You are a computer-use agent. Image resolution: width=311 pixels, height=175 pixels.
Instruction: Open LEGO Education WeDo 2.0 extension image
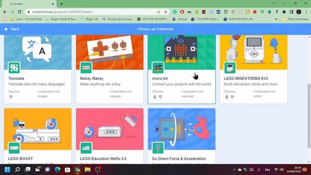[110, 129]
